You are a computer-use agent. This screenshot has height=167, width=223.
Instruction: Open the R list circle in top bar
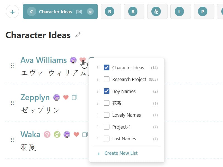(111, 12)
